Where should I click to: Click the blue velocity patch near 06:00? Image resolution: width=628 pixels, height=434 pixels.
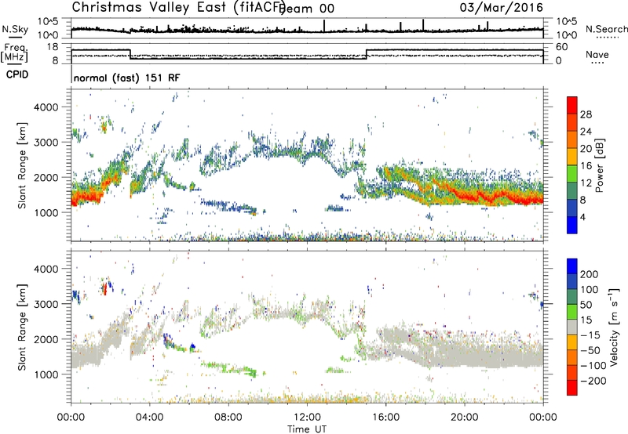(x=193, y=346)
